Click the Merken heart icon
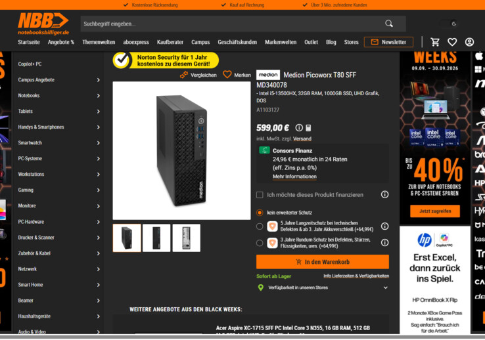 click(227, 74)
